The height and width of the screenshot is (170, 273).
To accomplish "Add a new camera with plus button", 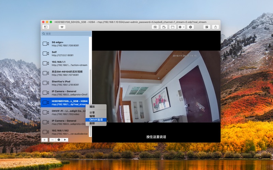I will [44, 140].
